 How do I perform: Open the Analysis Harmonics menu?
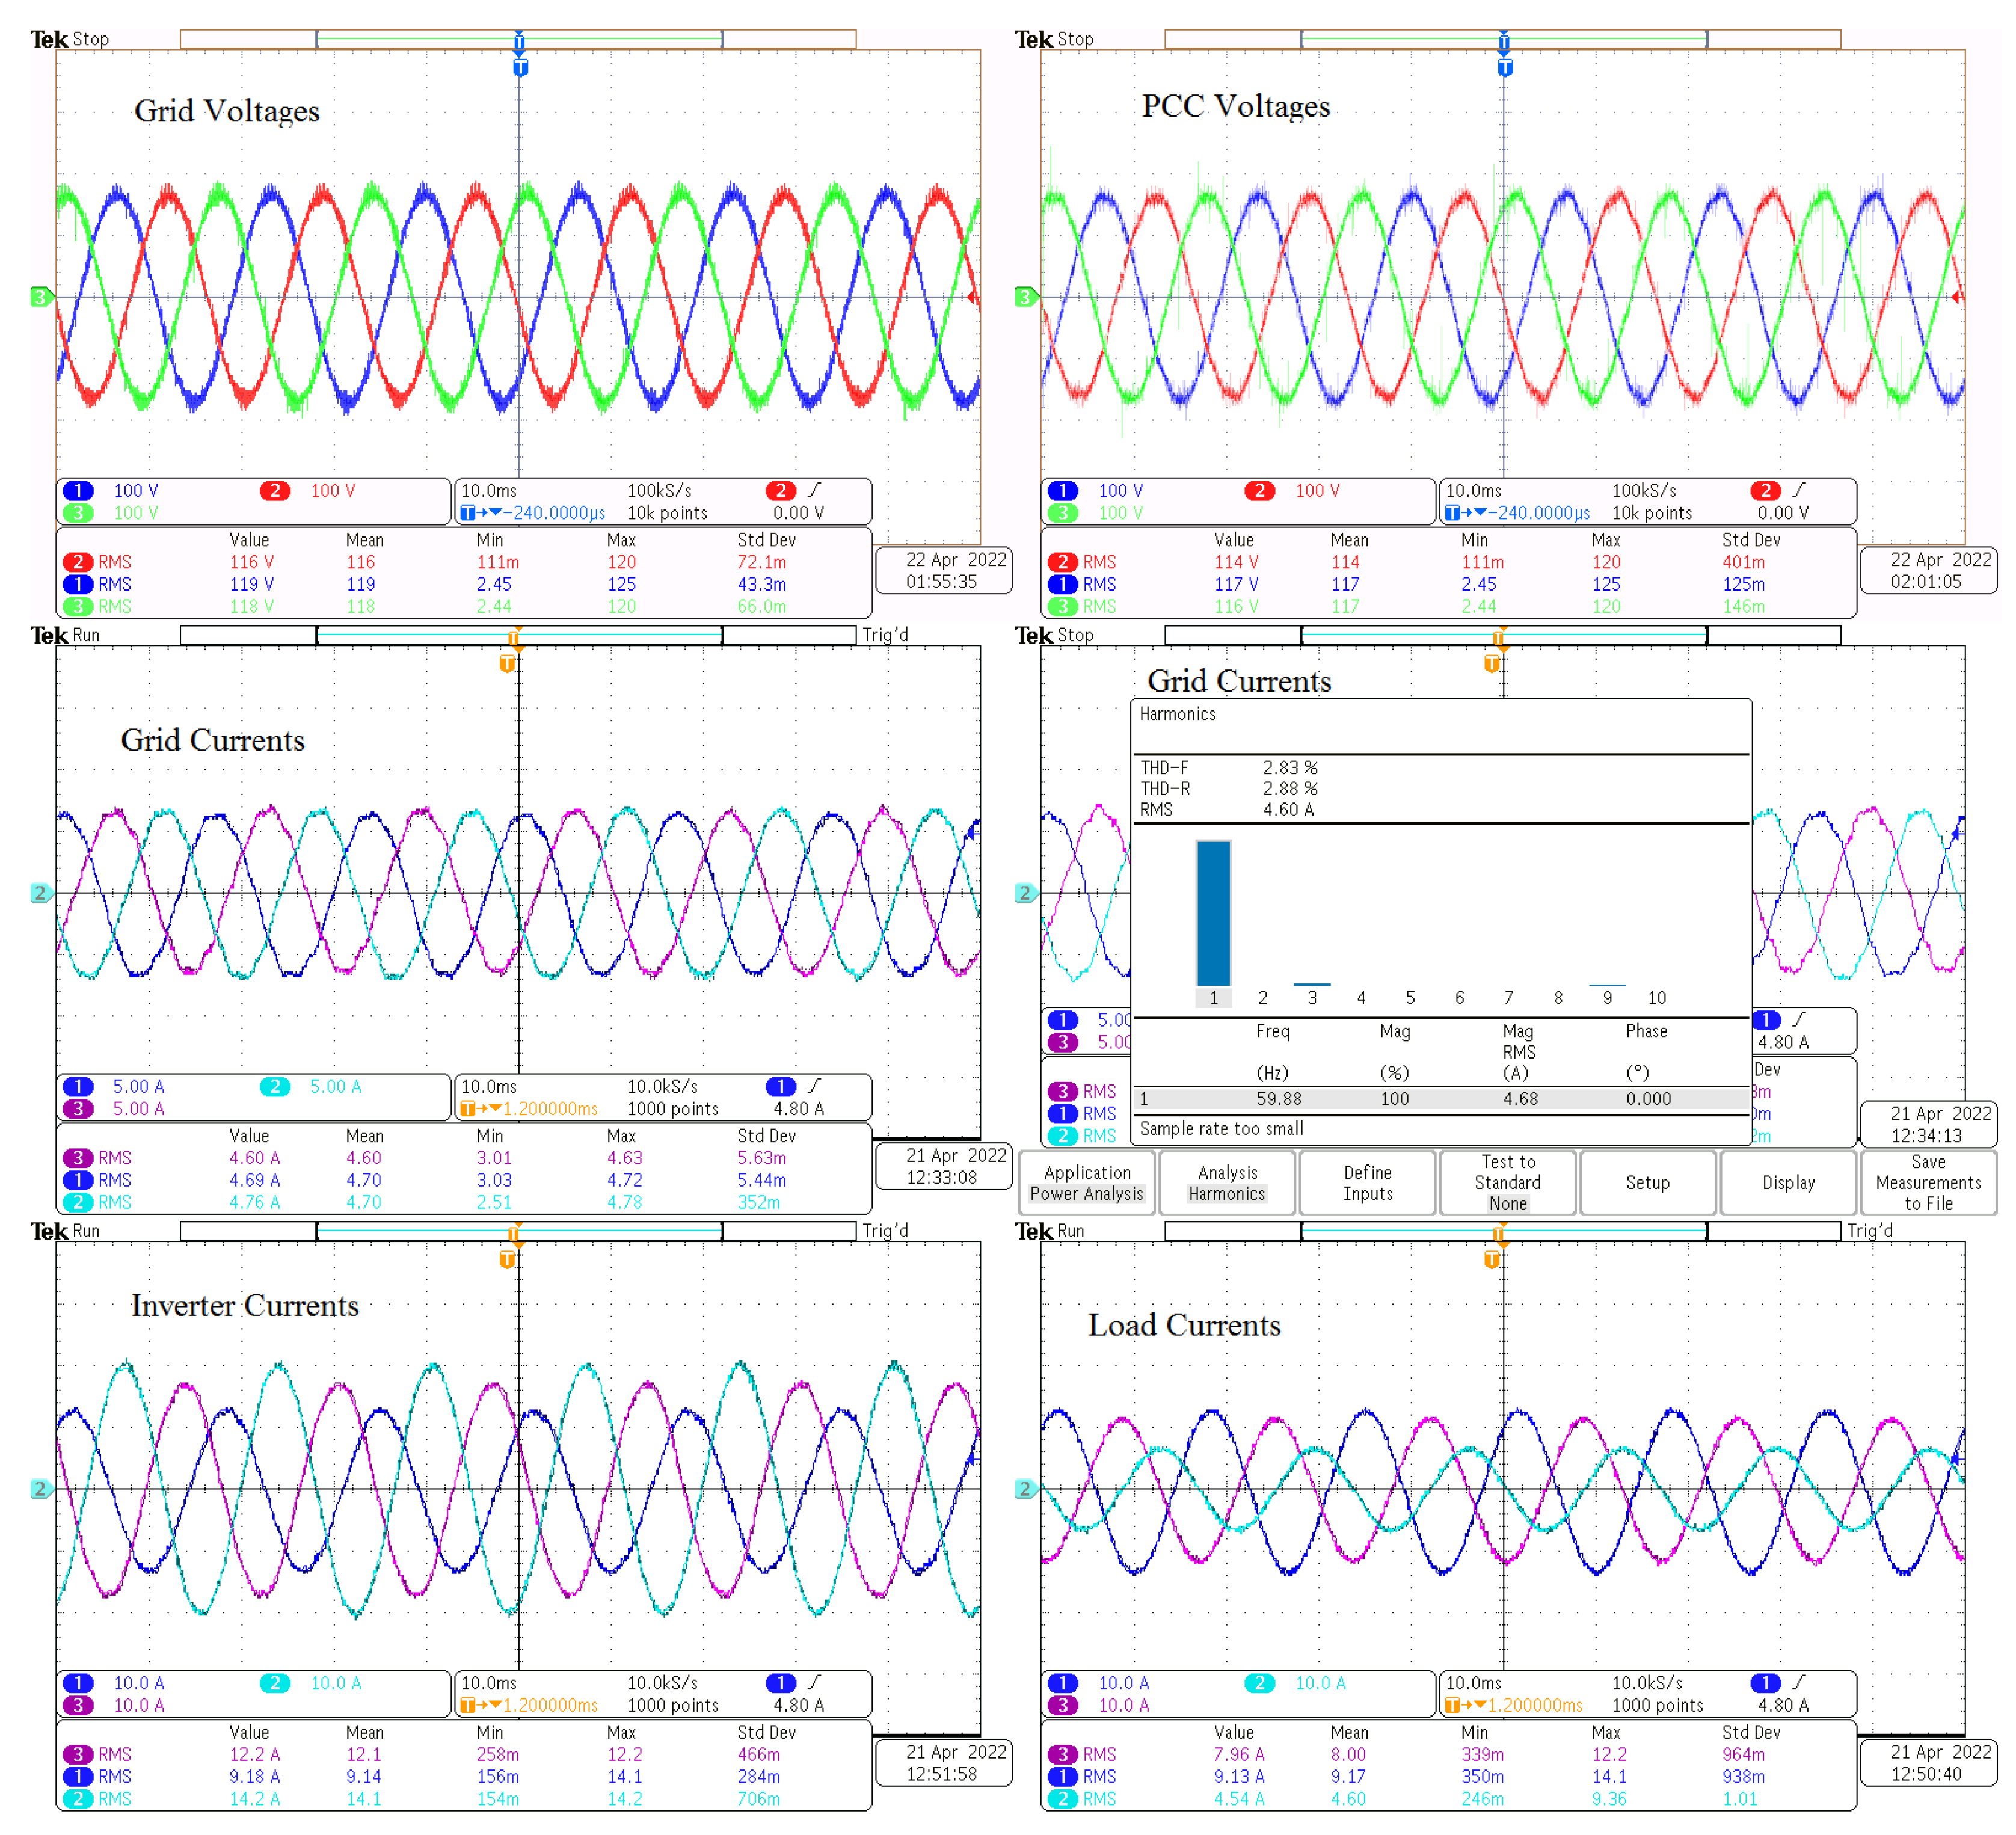1227,1183
